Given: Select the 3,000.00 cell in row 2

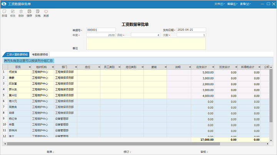Looking at the screenshot, I should tap(203, 78).
